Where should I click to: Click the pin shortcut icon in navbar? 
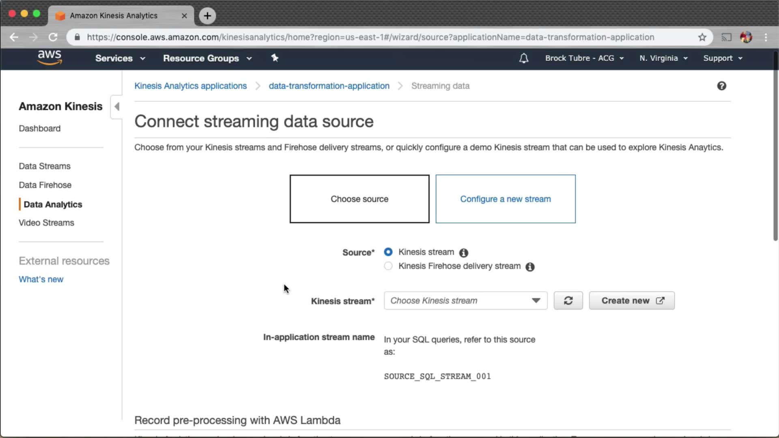click(275, 58)
